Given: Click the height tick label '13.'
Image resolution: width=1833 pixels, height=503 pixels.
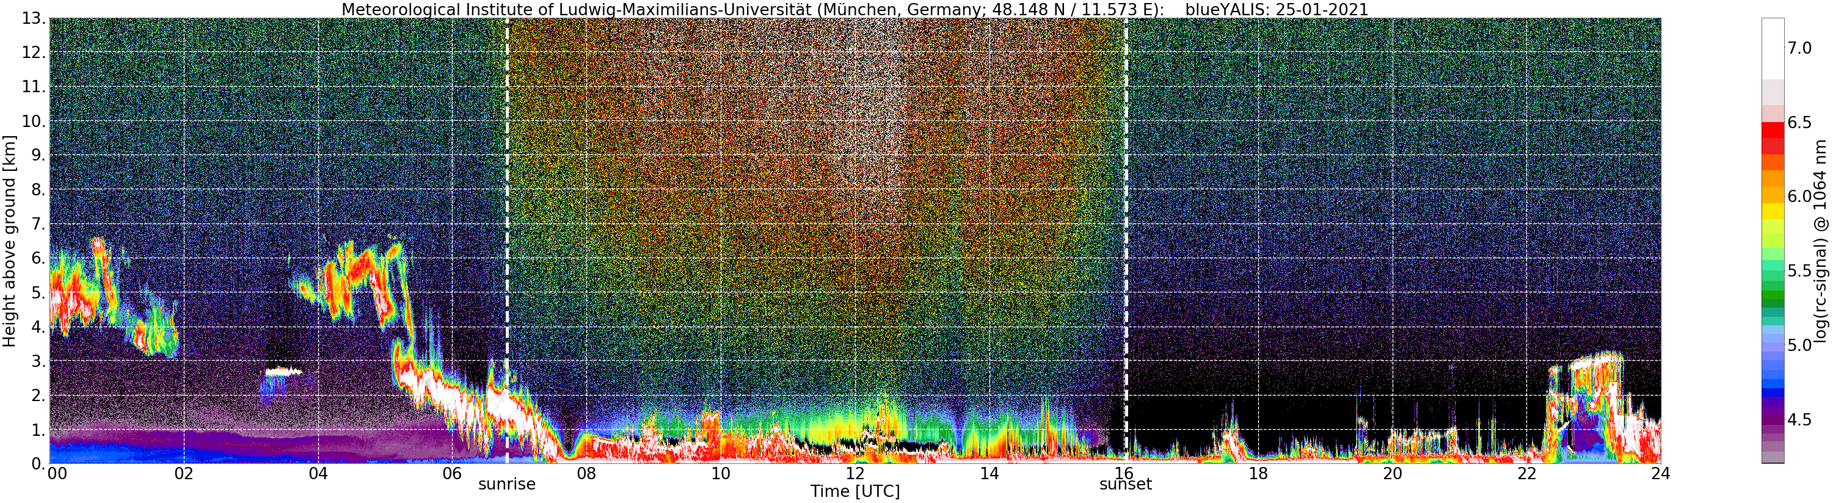Looking at the screenshot, I should pos(35,17).
